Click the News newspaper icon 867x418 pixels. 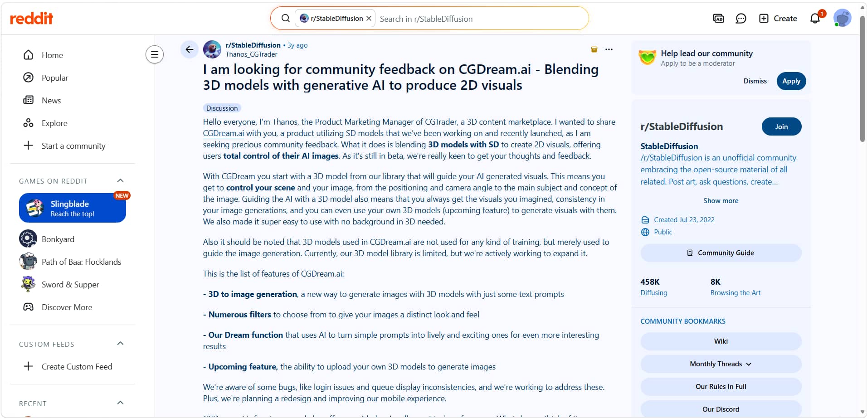(x=28, y=100)
